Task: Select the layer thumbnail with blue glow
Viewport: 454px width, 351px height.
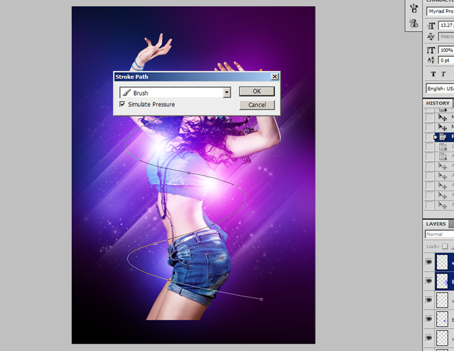Action: coord(442,281)
